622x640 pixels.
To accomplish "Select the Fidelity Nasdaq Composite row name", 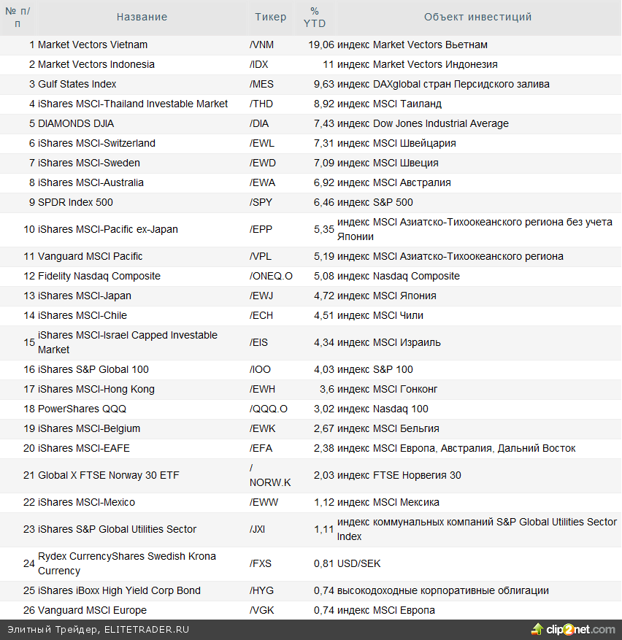I will (99, 276).
